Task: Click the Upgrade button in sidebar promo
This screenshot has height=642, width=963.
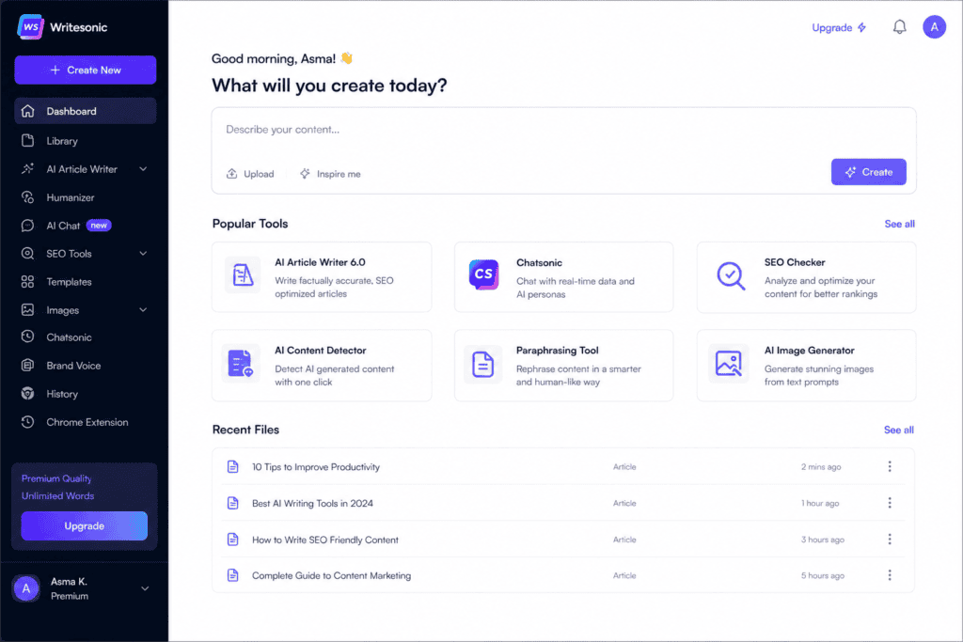Action: point(84,526)
